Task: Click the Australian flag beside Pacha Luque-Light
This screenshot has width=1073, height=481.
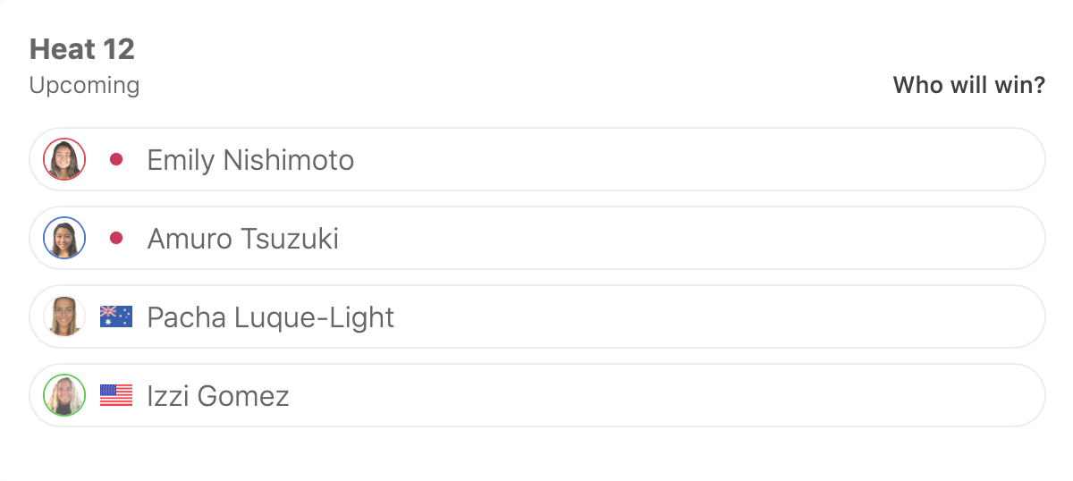Action: click(x=116, y=316)
